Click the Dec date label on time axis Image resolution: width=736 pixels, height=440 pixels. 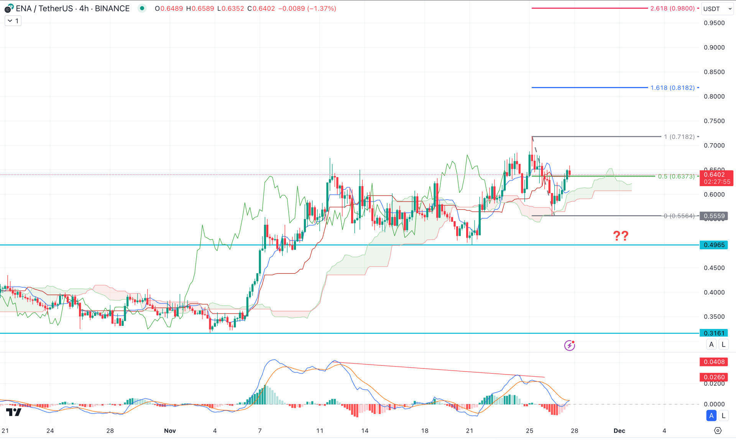click(619, 431)
